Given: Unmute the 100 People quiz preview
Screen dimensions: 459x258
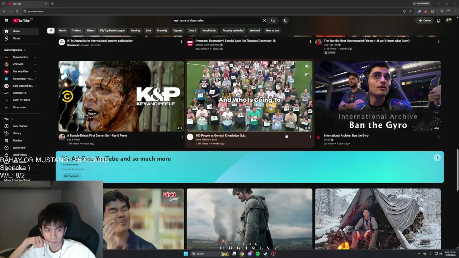Looking at the screenshot, I should click(307, 66).
